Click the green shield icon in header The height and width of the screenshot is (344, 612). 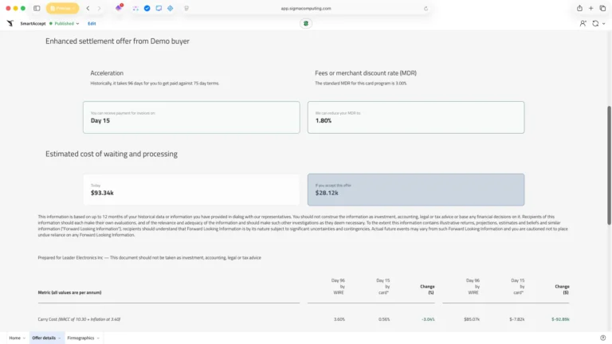(x=306, y=24)
